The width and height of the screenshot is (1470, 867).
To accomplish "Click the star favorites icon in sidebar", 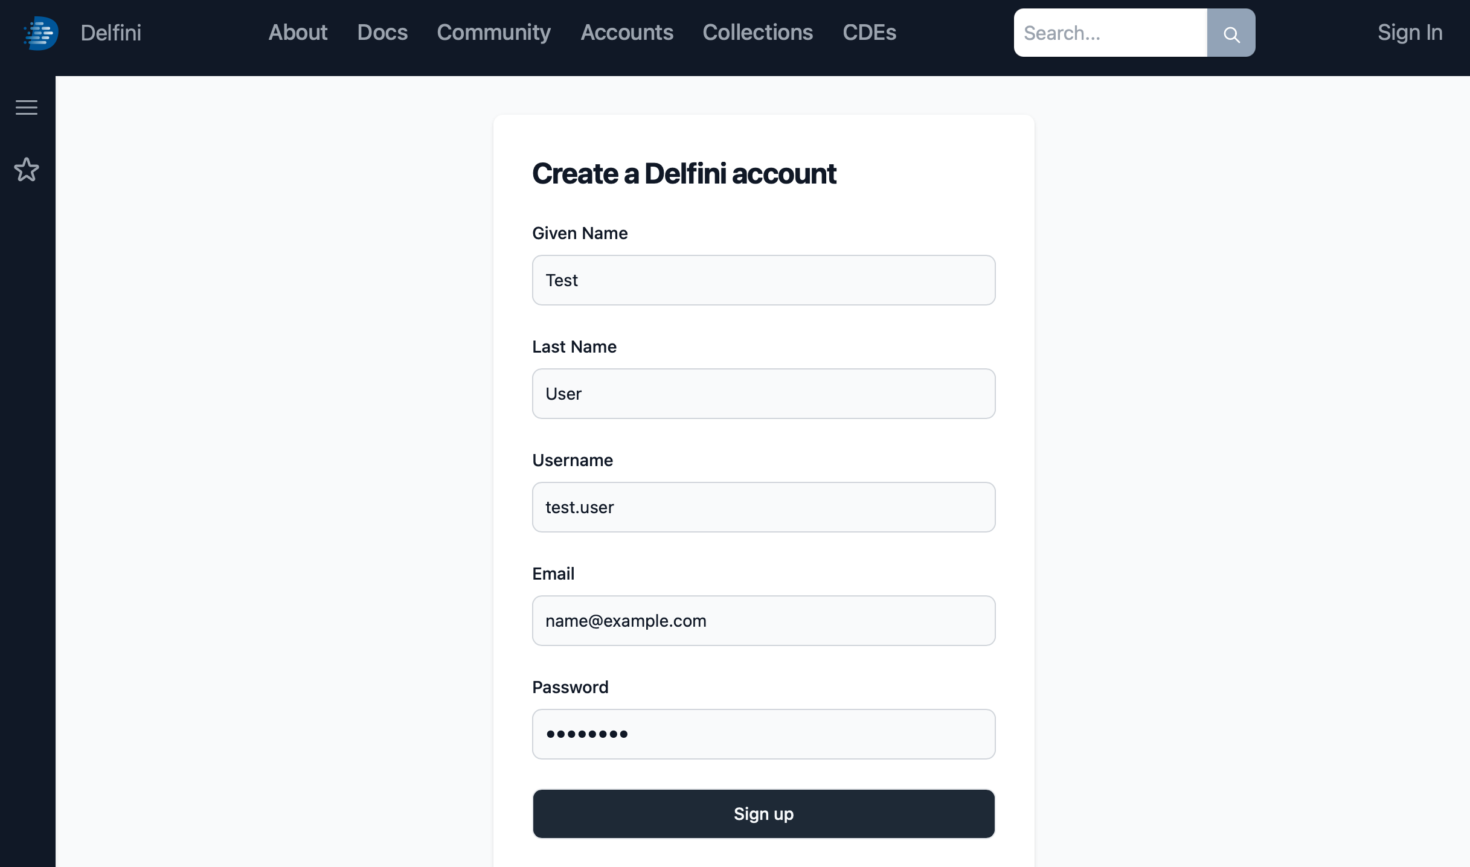I will pyautogui.click(x=27, y=170).
